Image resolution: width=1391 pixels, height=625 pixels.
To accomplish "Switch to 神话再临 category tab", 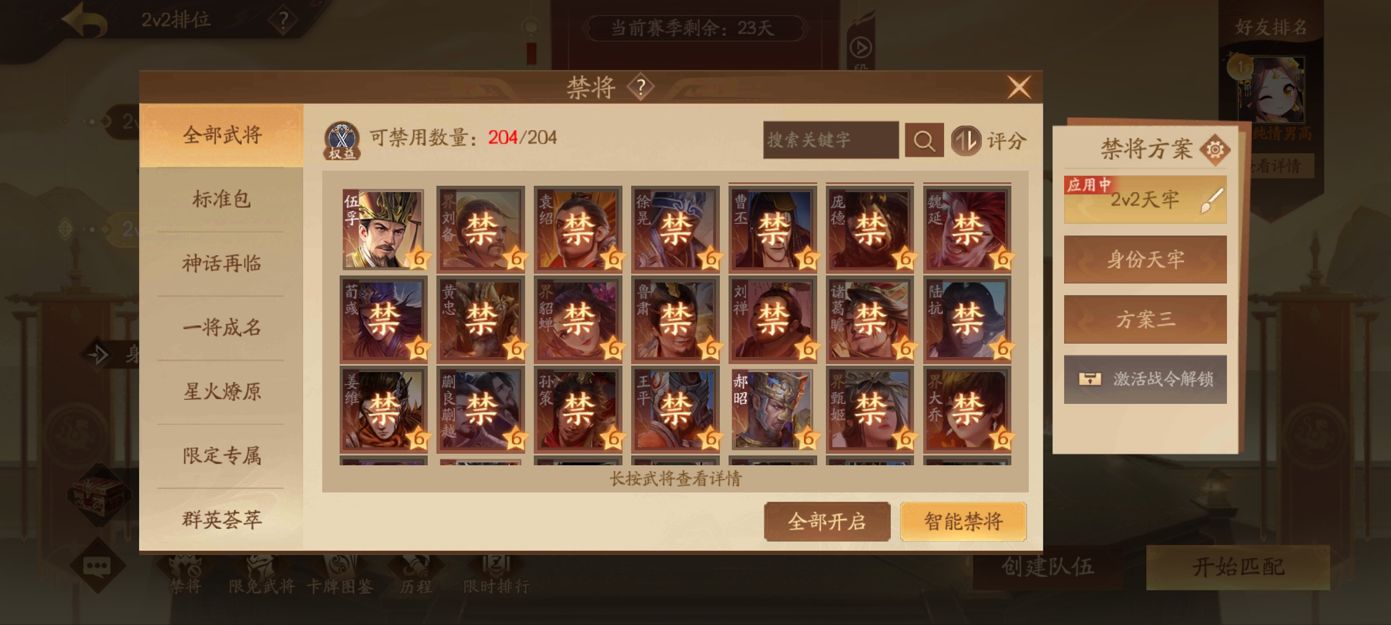I will coord(221,264).
